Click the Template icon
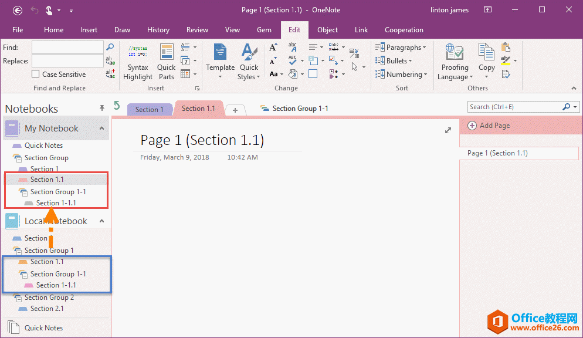This screenshot has width=583, height=338. point(219,59)
